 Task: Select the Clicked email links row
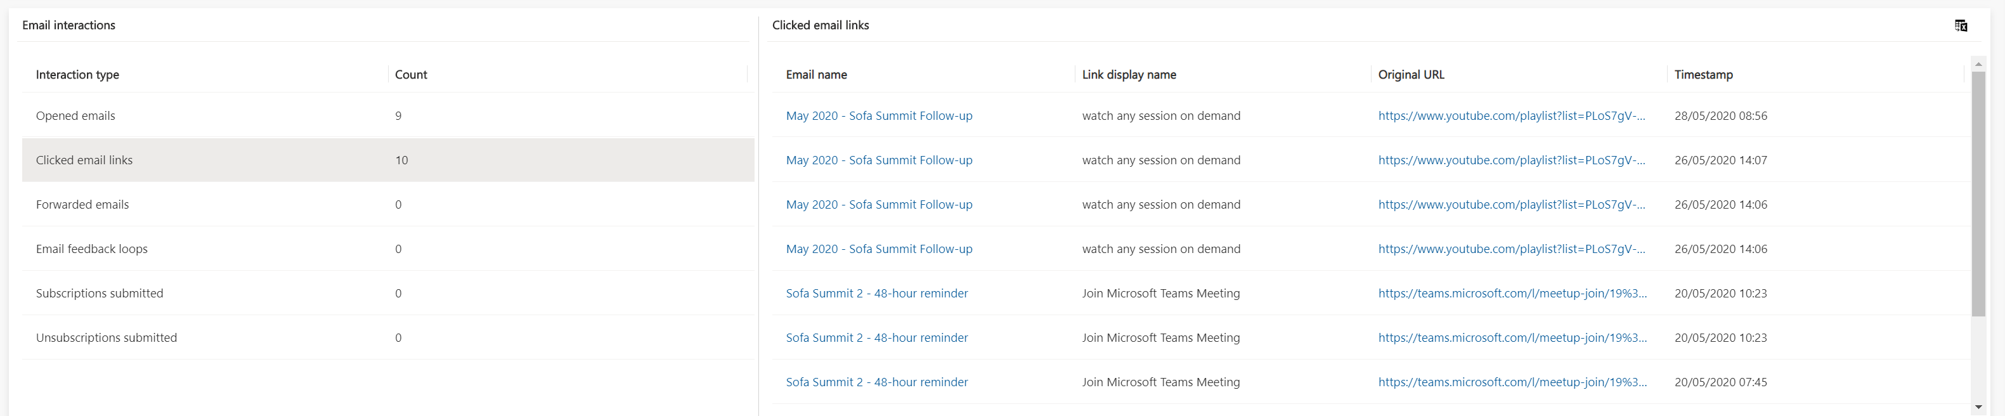coord(387,160)
